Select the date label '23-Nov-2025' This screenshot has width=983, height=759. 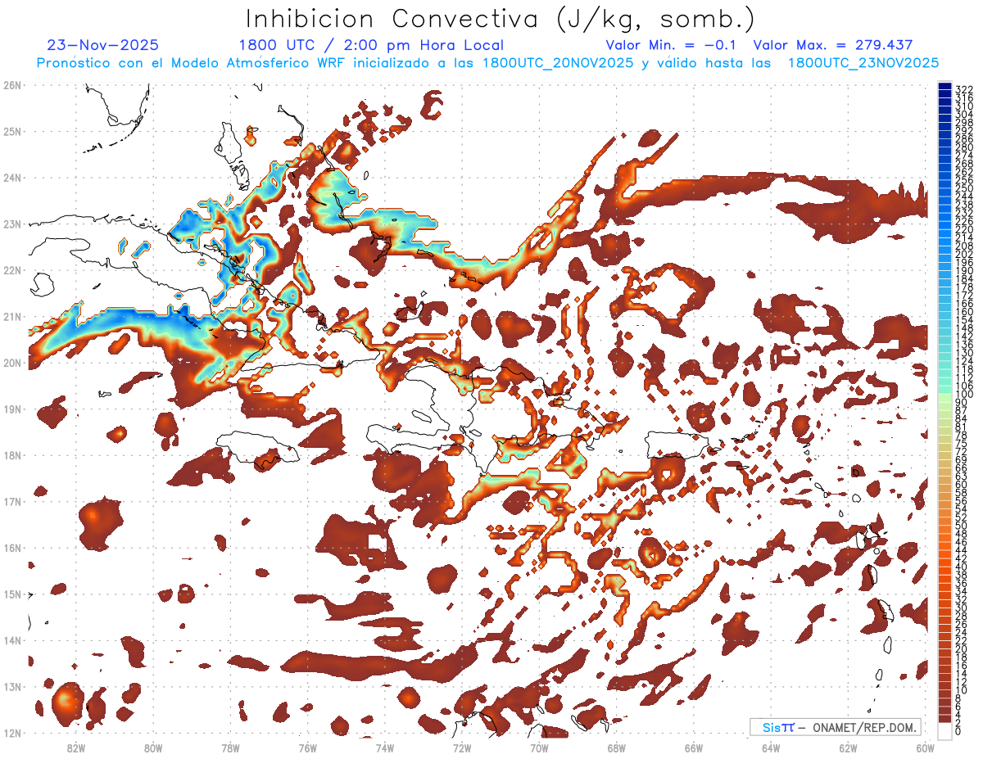point(103,45)
